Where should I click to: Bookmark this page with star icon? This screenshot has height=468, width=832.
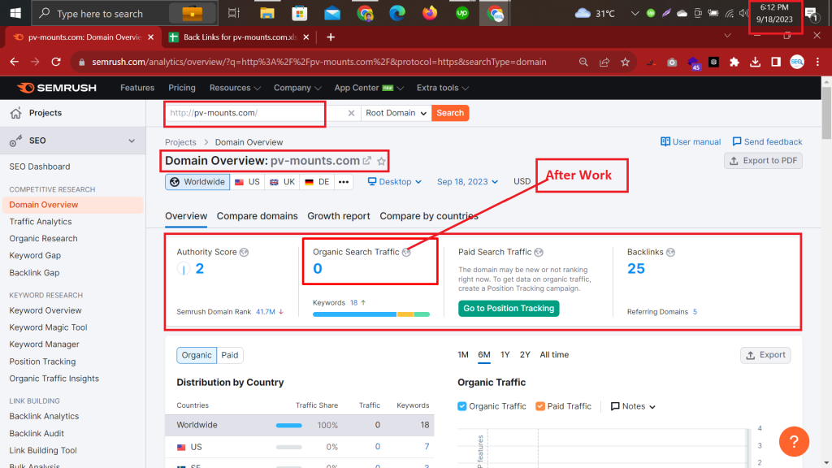click(x=625, y=62)
